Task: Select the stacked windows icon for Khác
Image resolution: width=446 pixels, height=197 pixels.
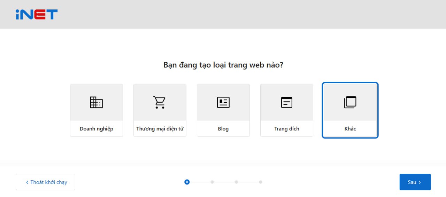Action: click(x=350, y=102)
